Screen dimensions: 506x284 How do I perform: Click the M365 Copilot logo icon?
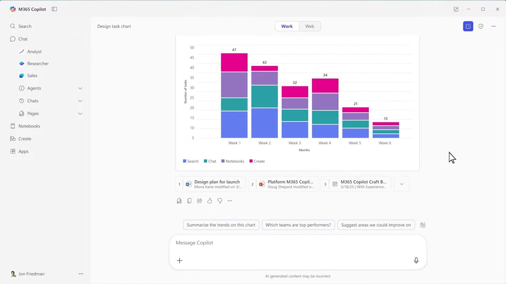tap(13, 9)
